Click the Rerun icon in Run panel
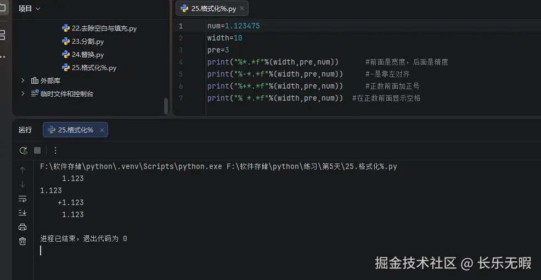 (x=23, y=150)
